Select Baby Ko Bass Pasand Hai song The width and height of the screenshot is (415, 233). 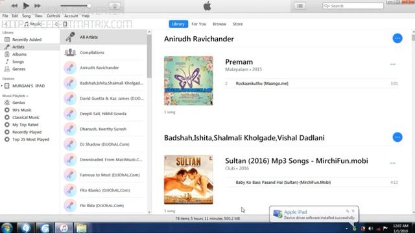(311, 183)
